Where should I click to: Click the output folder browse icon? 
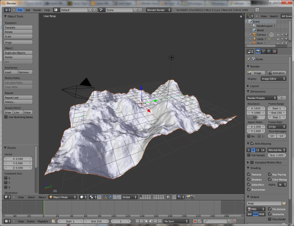[x=284, y=203]
